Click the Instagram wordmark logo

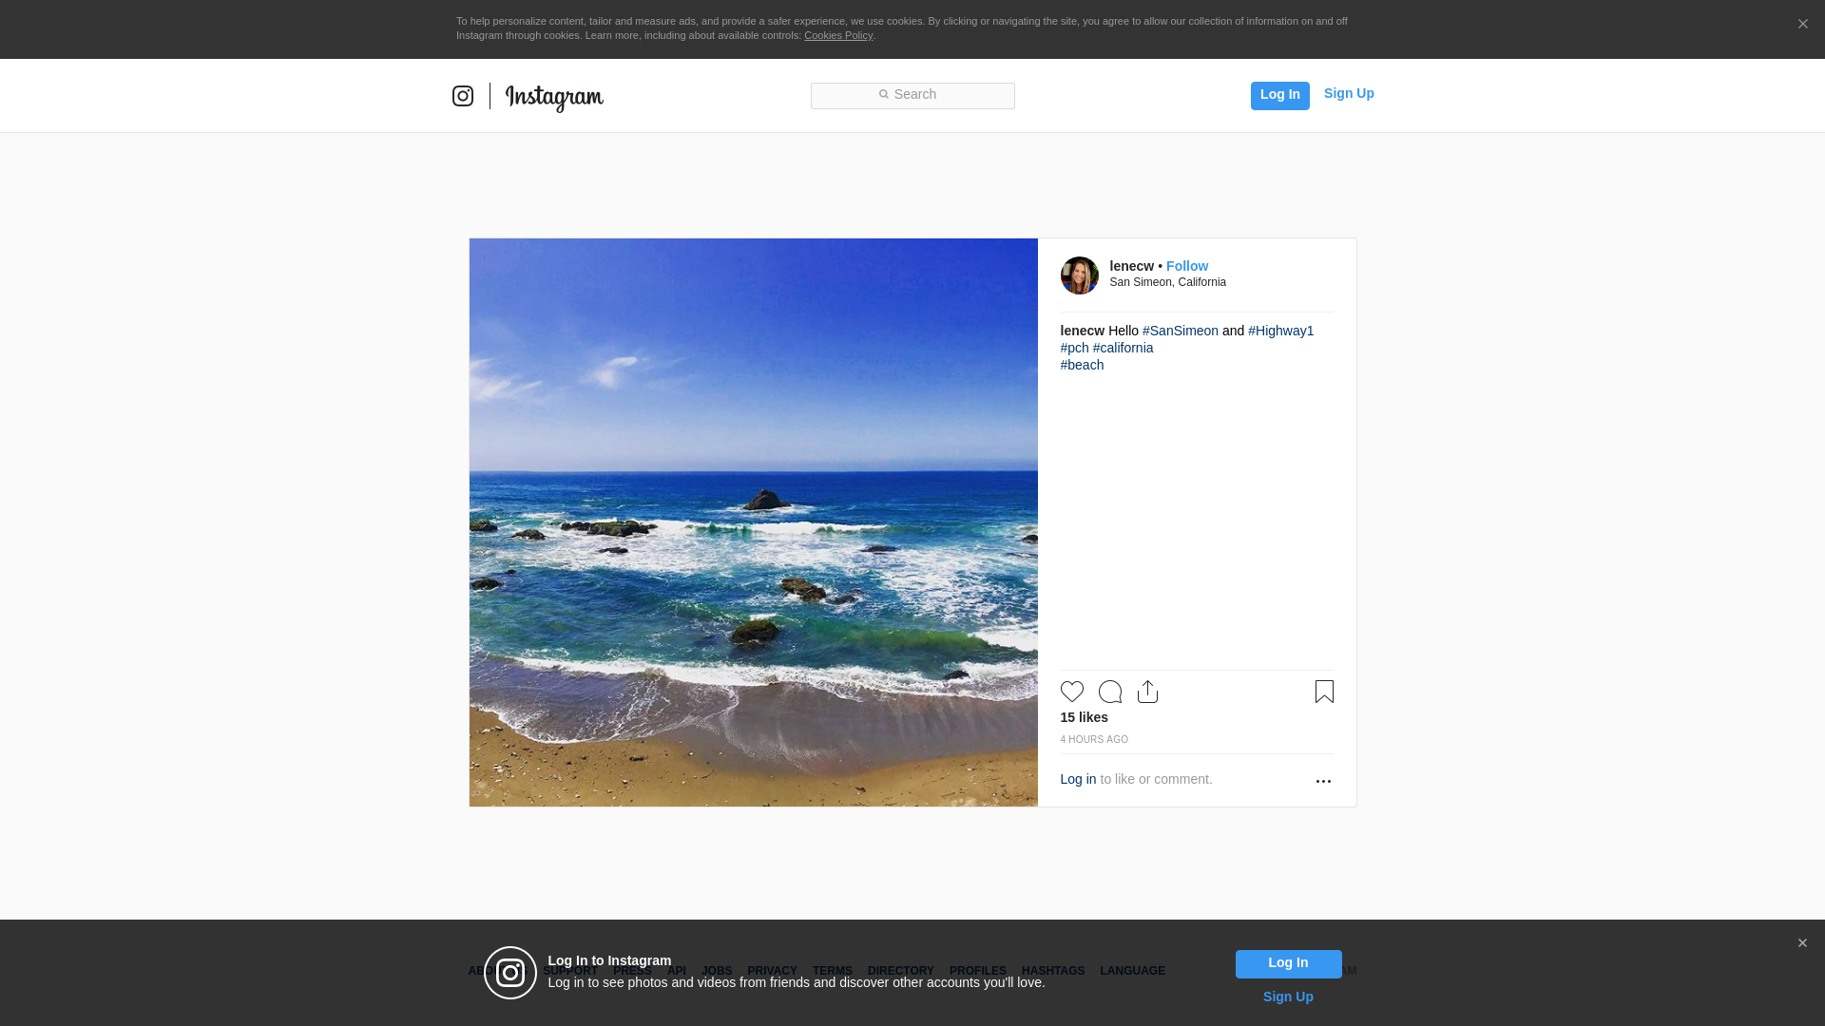(554, 98)
